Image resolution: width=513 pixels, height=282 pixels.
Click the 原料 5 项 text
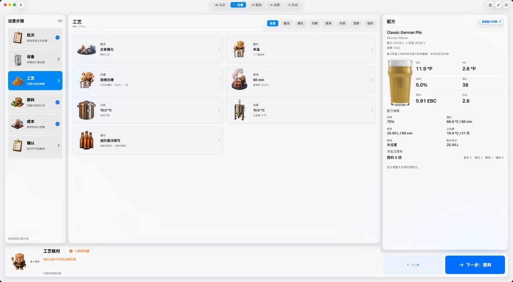[395, 158]
